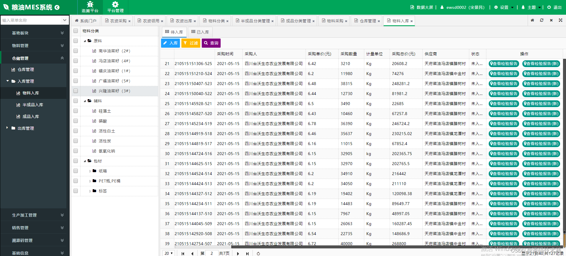Screen dimensions: 566x256
Task: Close the 物料入库 tab
Action: [x=411, y=21]
